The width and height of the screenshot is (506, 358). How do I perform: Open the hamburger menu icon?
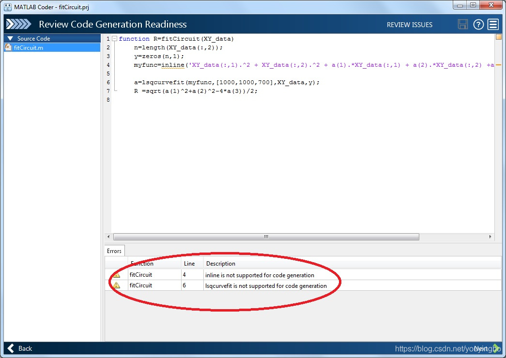click(x=493, y=25)
